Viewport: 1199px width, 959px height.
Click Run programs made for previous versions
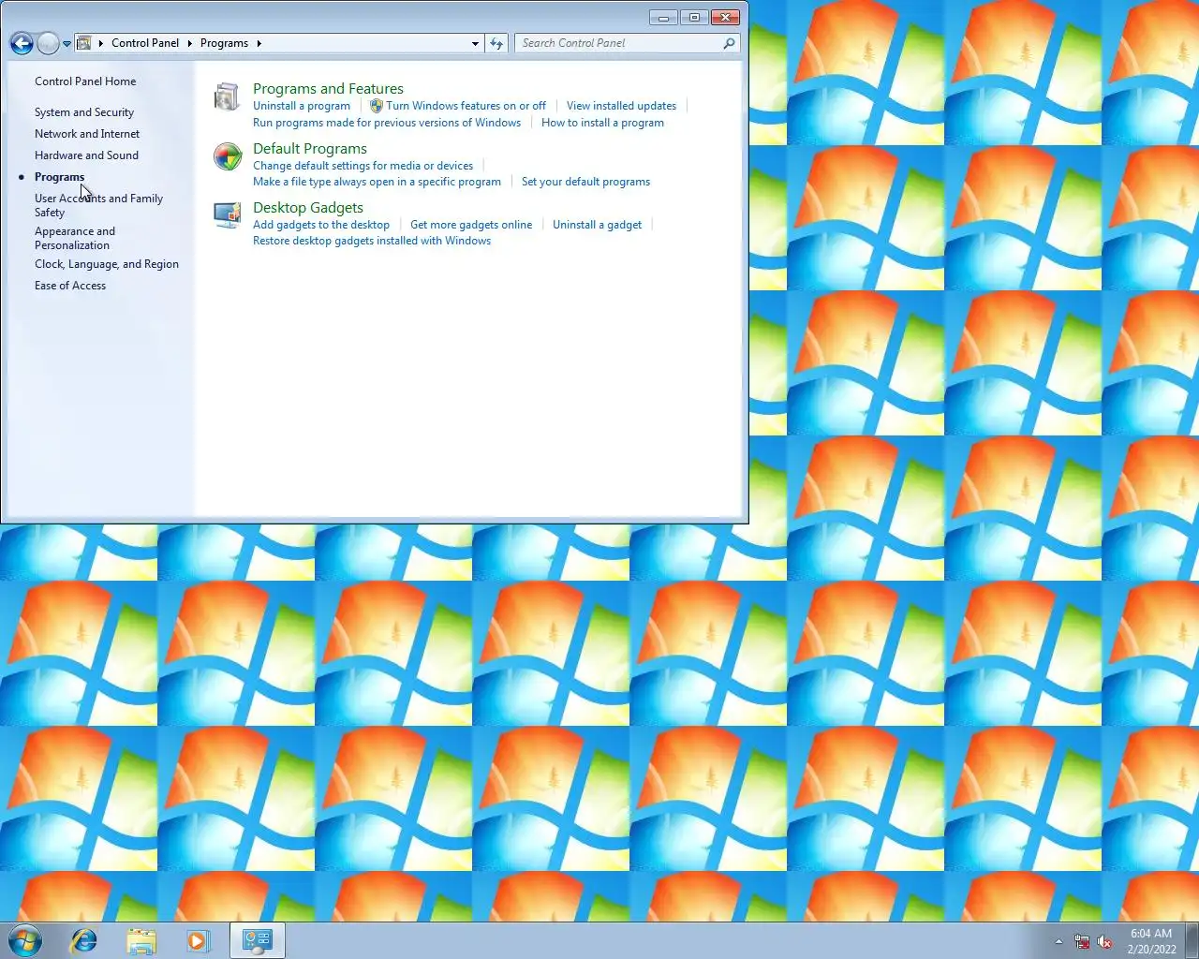(x=387, y=123)
